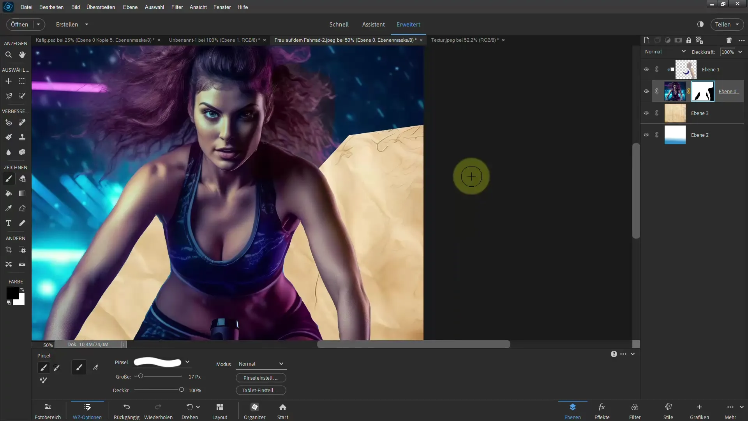This screenshot has height=421, width=748.
Task: Select the Red Eye Removal tool
Action: tap(8, 122)
